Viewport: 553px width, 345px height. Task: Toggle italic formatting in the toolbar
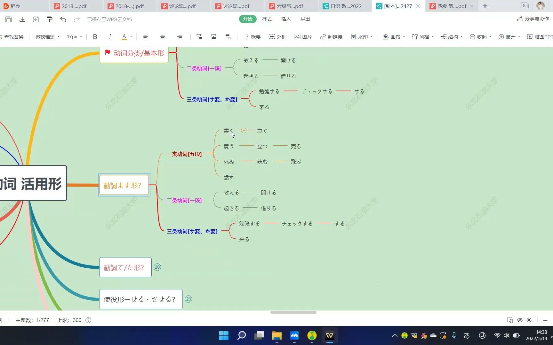coord(110,36)
